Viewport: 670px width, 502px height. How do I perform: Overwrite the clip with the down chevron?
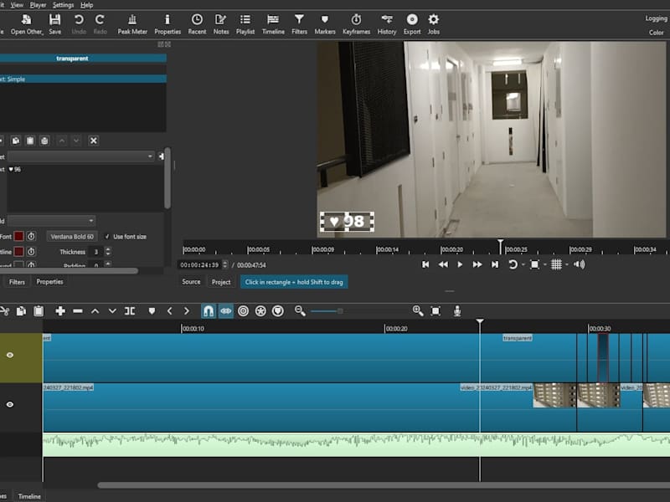click(112, 310)
